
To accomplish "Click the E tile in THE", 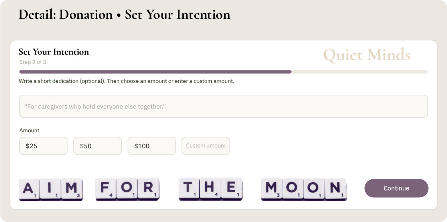I will 232,189.
